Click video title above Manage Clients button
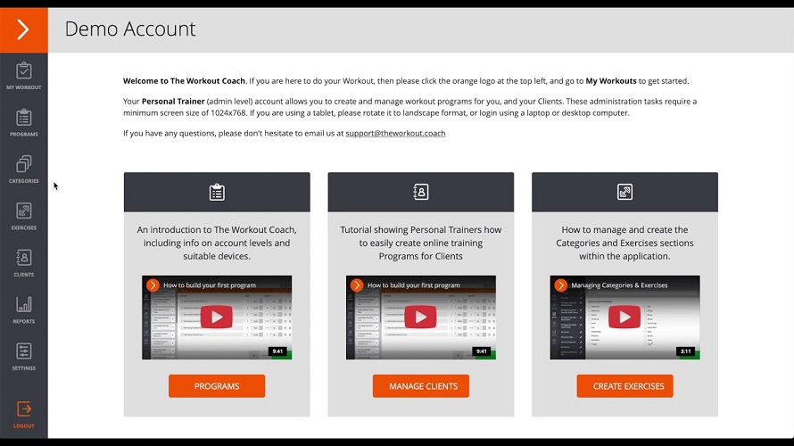Viewport: 794px width, 446px height. [x=414, y=285]
